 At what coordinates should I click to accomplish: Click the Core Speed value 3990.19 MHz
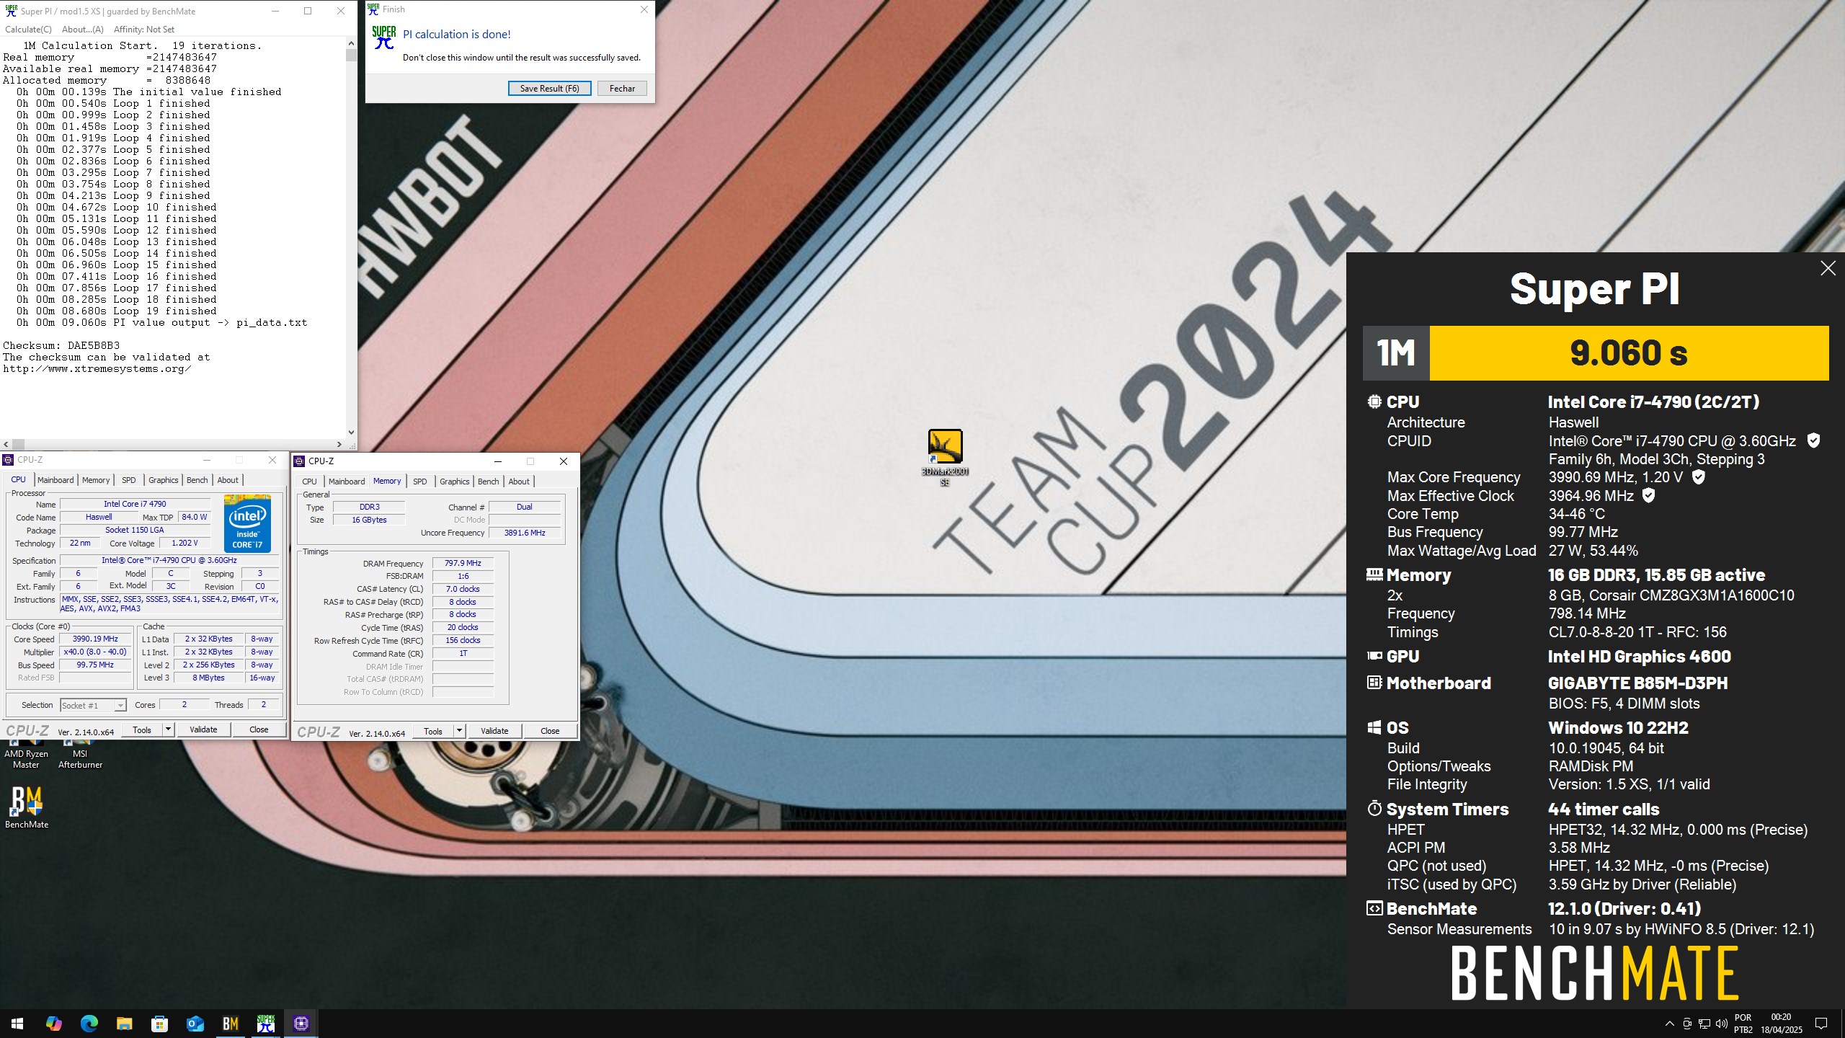pos(95,639)
